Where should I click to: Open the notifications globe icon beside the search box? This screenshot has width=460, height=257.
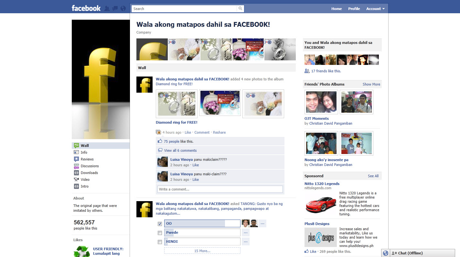tap(123, 9)
